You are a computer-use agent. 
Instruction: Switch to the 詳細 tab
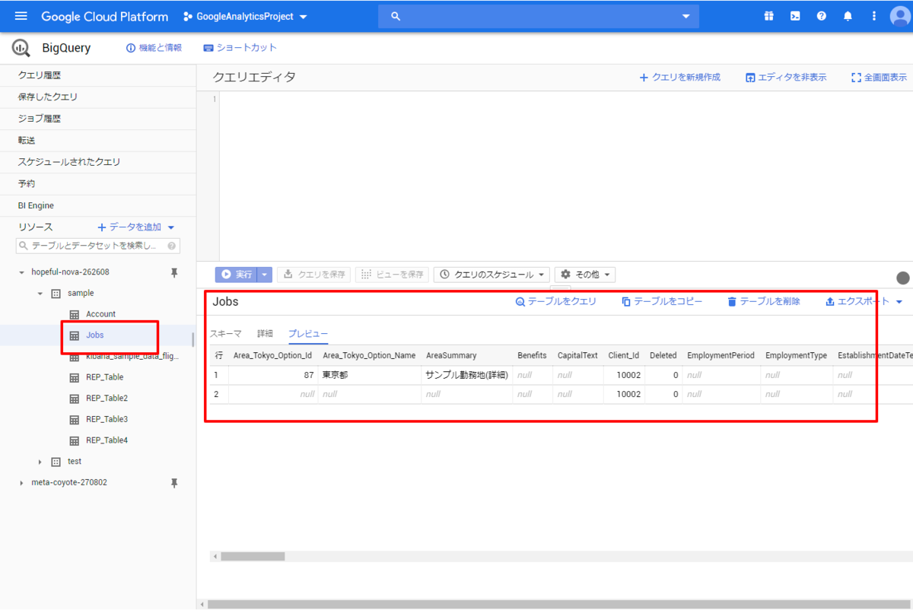pos(265,333)
